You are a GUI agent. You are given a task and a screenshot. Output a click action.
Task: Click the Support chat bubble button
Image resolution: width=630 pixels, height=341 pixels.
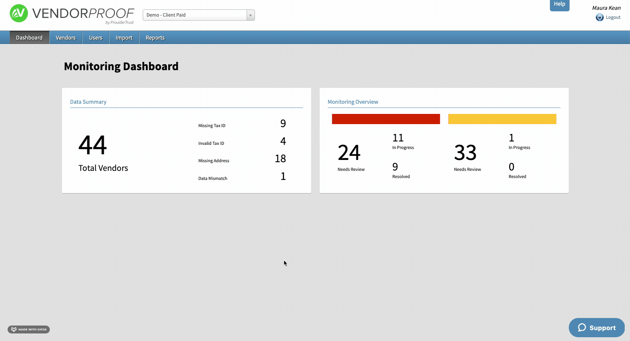point(596,327)
